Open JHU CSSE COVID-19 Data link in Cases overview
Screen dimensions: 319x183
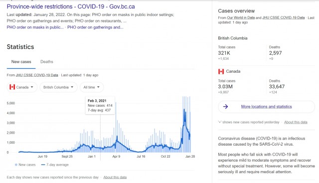point(284,18)
